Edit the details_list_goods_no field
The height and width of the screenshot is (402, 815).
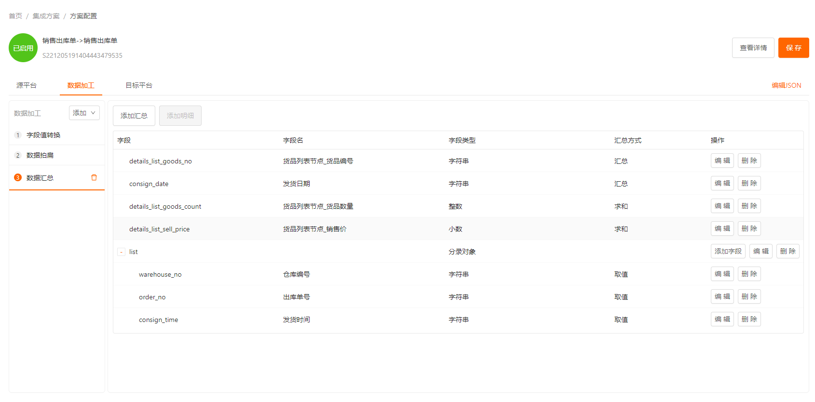pyautogui.click(x=722, y=161)
